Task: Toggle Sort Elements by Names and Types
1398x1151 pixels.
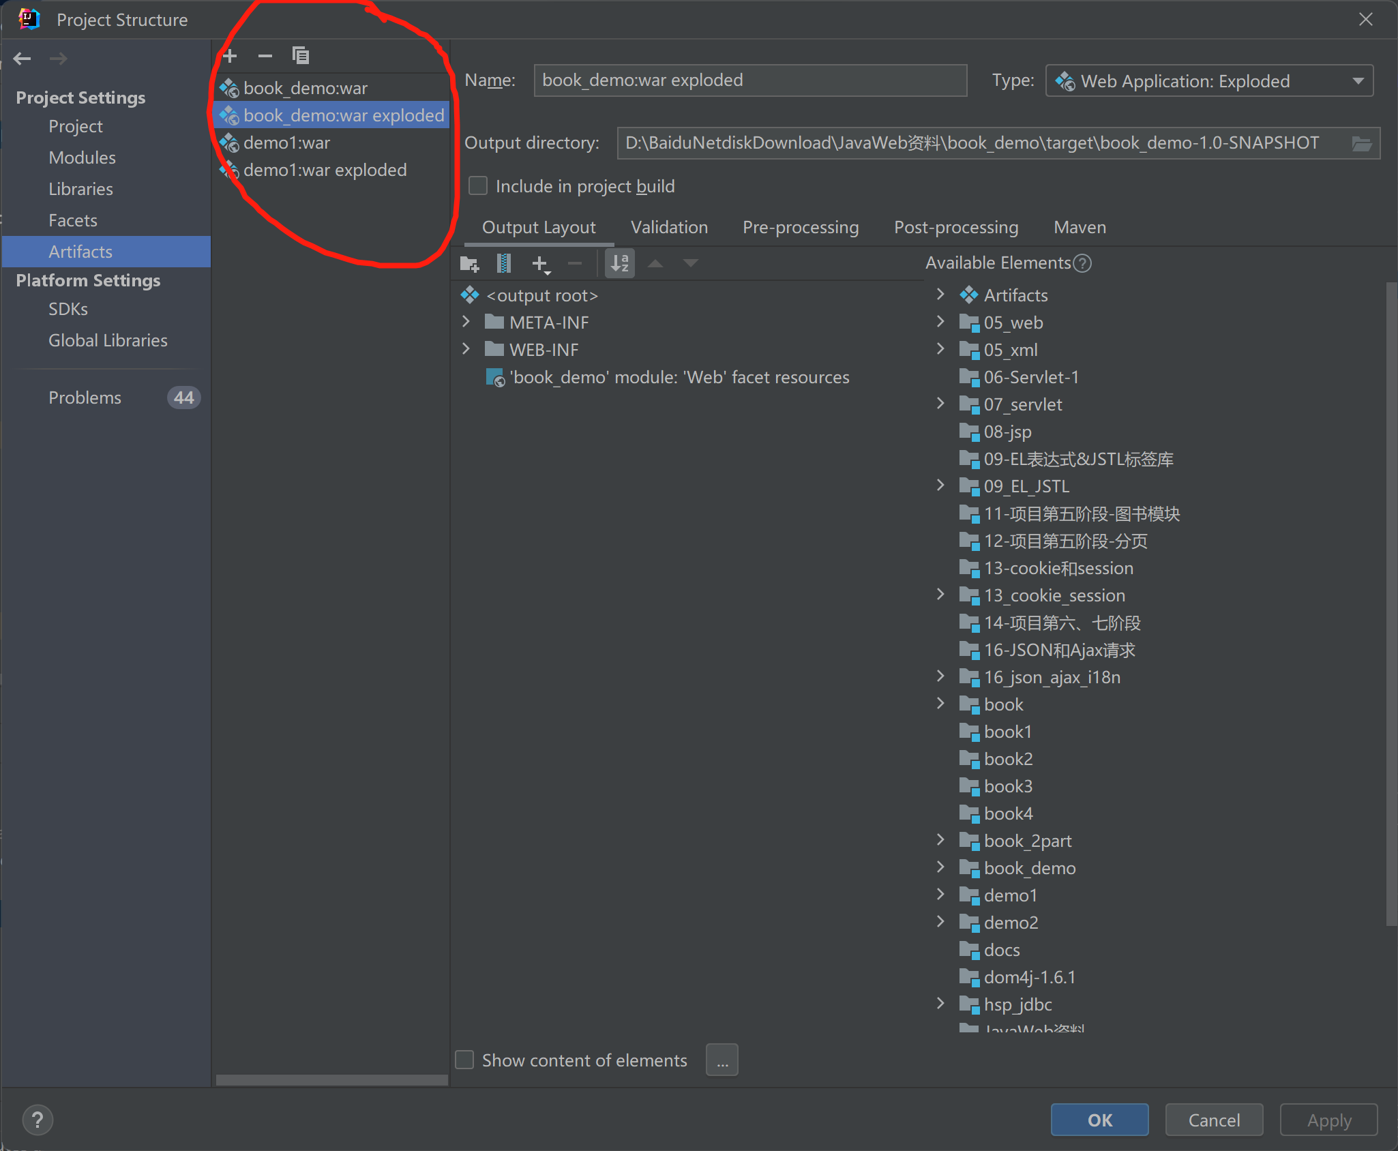Action: [620, 263]
